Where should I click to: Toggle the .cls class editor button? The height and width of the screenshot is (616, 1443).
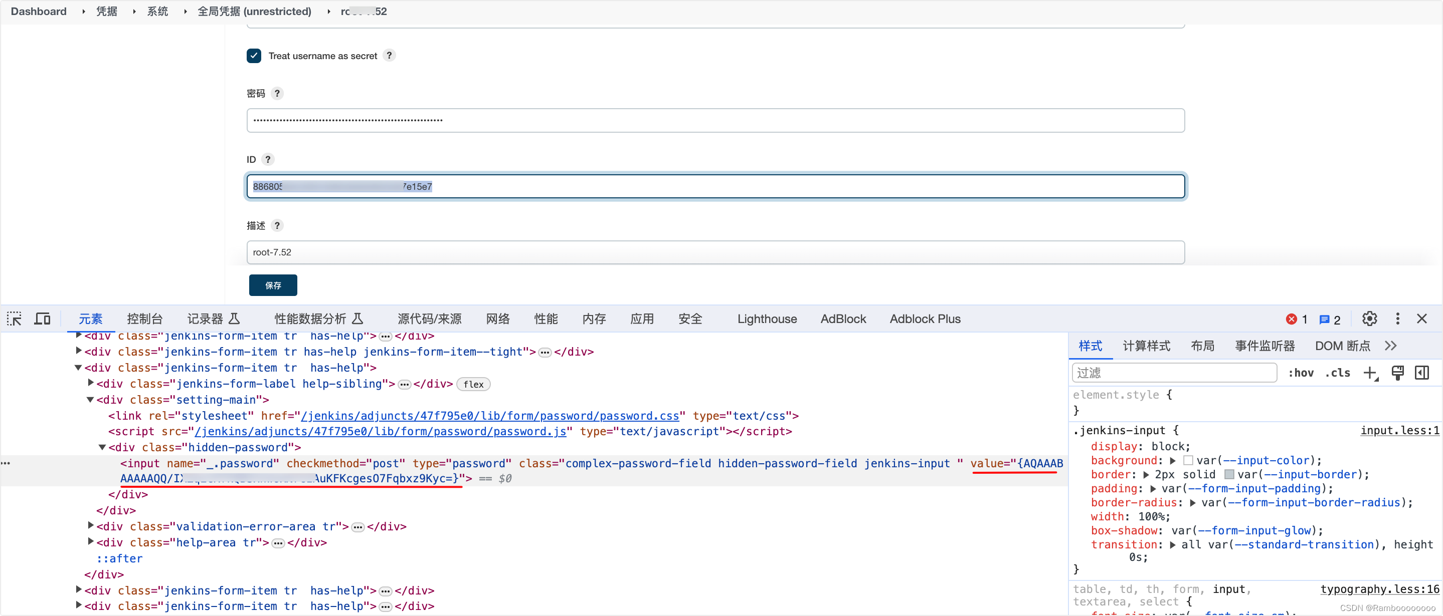pyautogui.click(x=1338, y=373)
